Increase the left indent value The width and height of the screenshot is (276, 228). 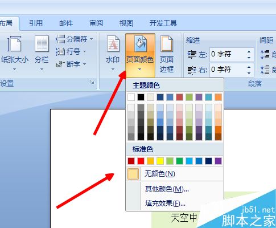(x=249, y=52)
